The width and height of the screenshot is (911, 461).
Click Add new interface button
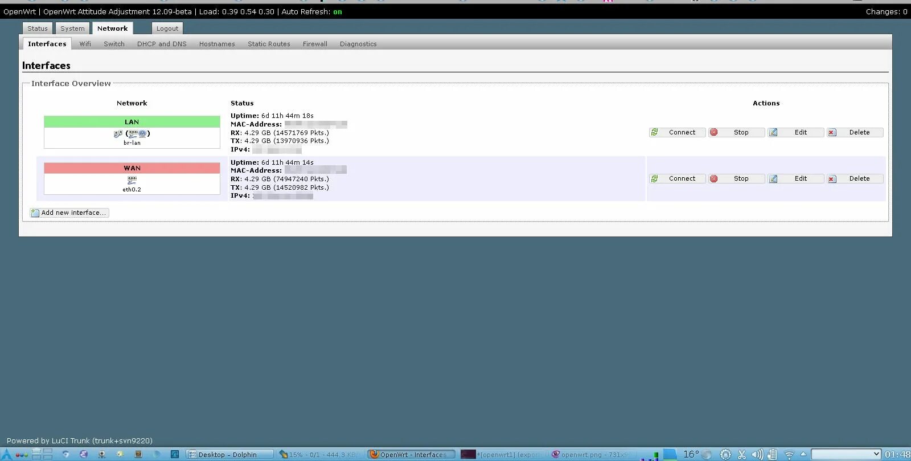point(69,213)
